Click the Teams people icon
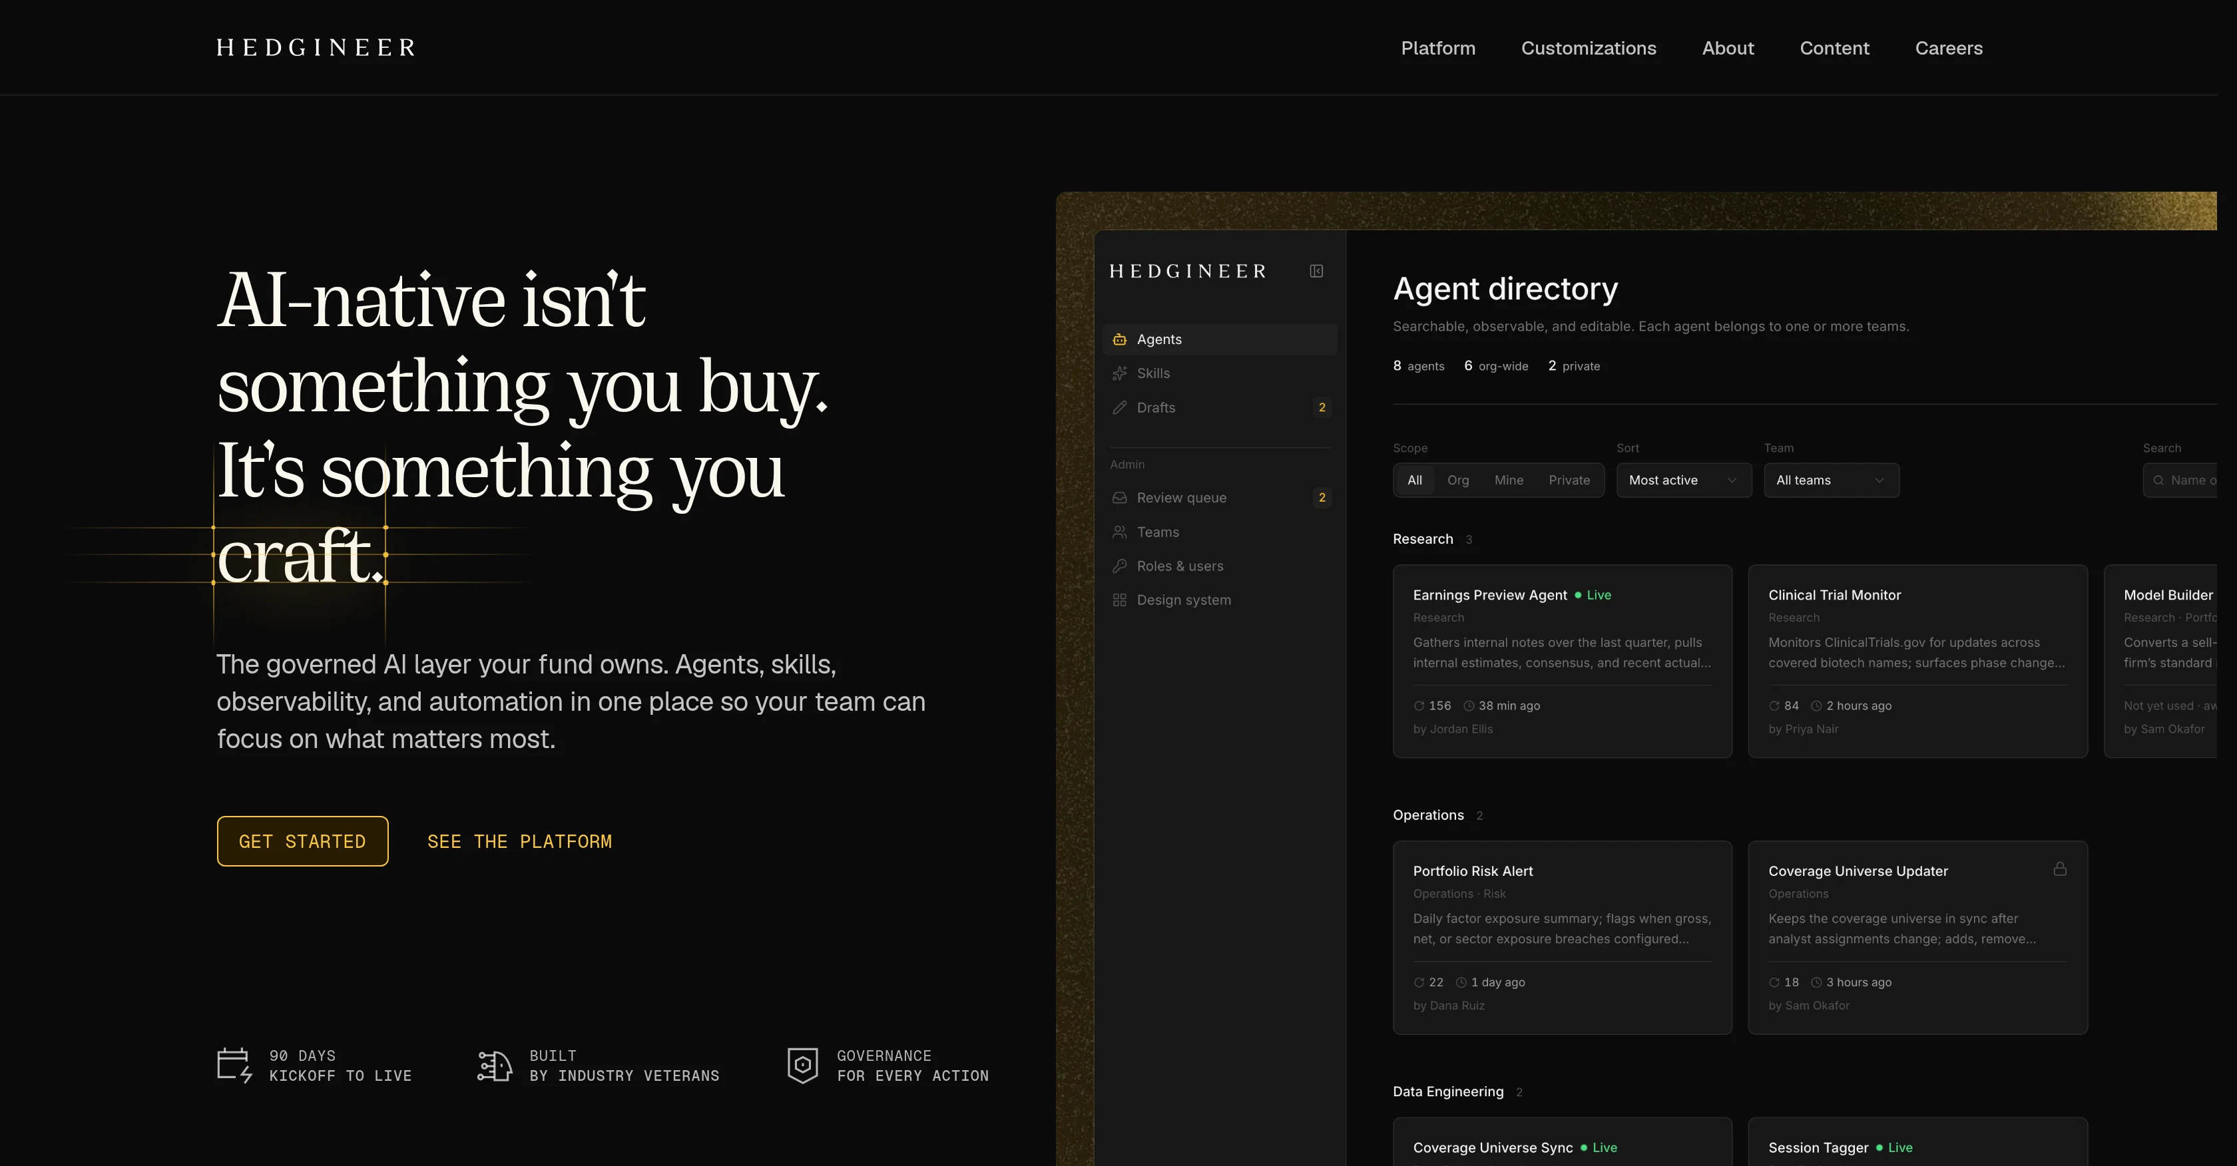Screen dimensions: 2237x1166 (x=1119, y=531)
